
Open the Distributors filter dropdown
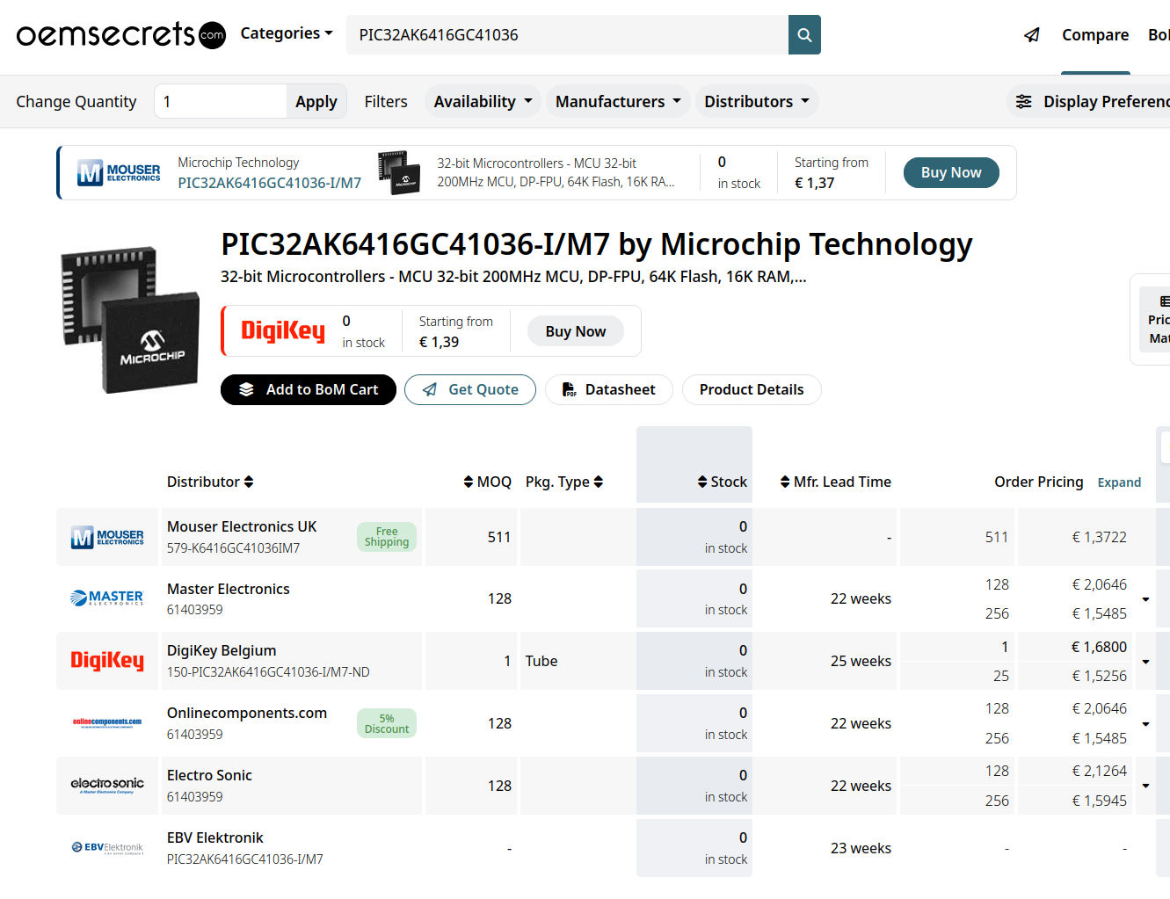click(x=757, y=102)
